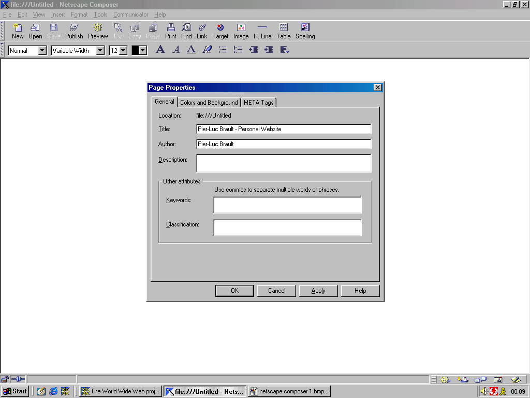Publish the page using Publish icon
530x398 pixels.
click(74, 31)
